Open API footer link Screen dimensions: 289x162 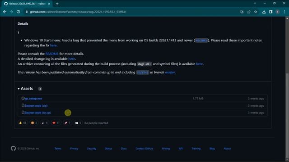tap(181, 148)
